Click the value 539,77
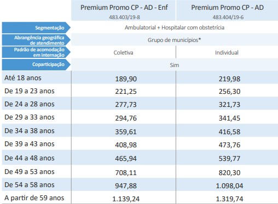278x204 pixels. click(x=229, y=159)
